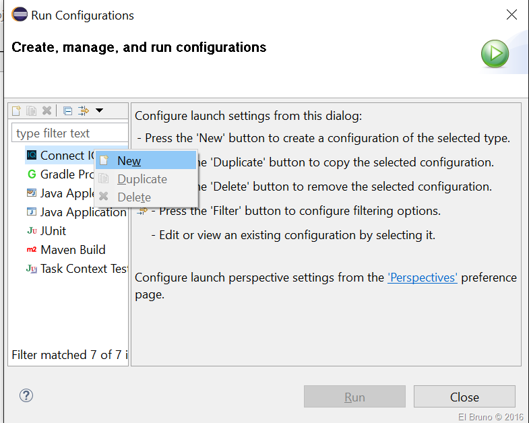Choose New from the context menu
The width and height of the screenshot is (529, 423).
[x=129, y=161]
